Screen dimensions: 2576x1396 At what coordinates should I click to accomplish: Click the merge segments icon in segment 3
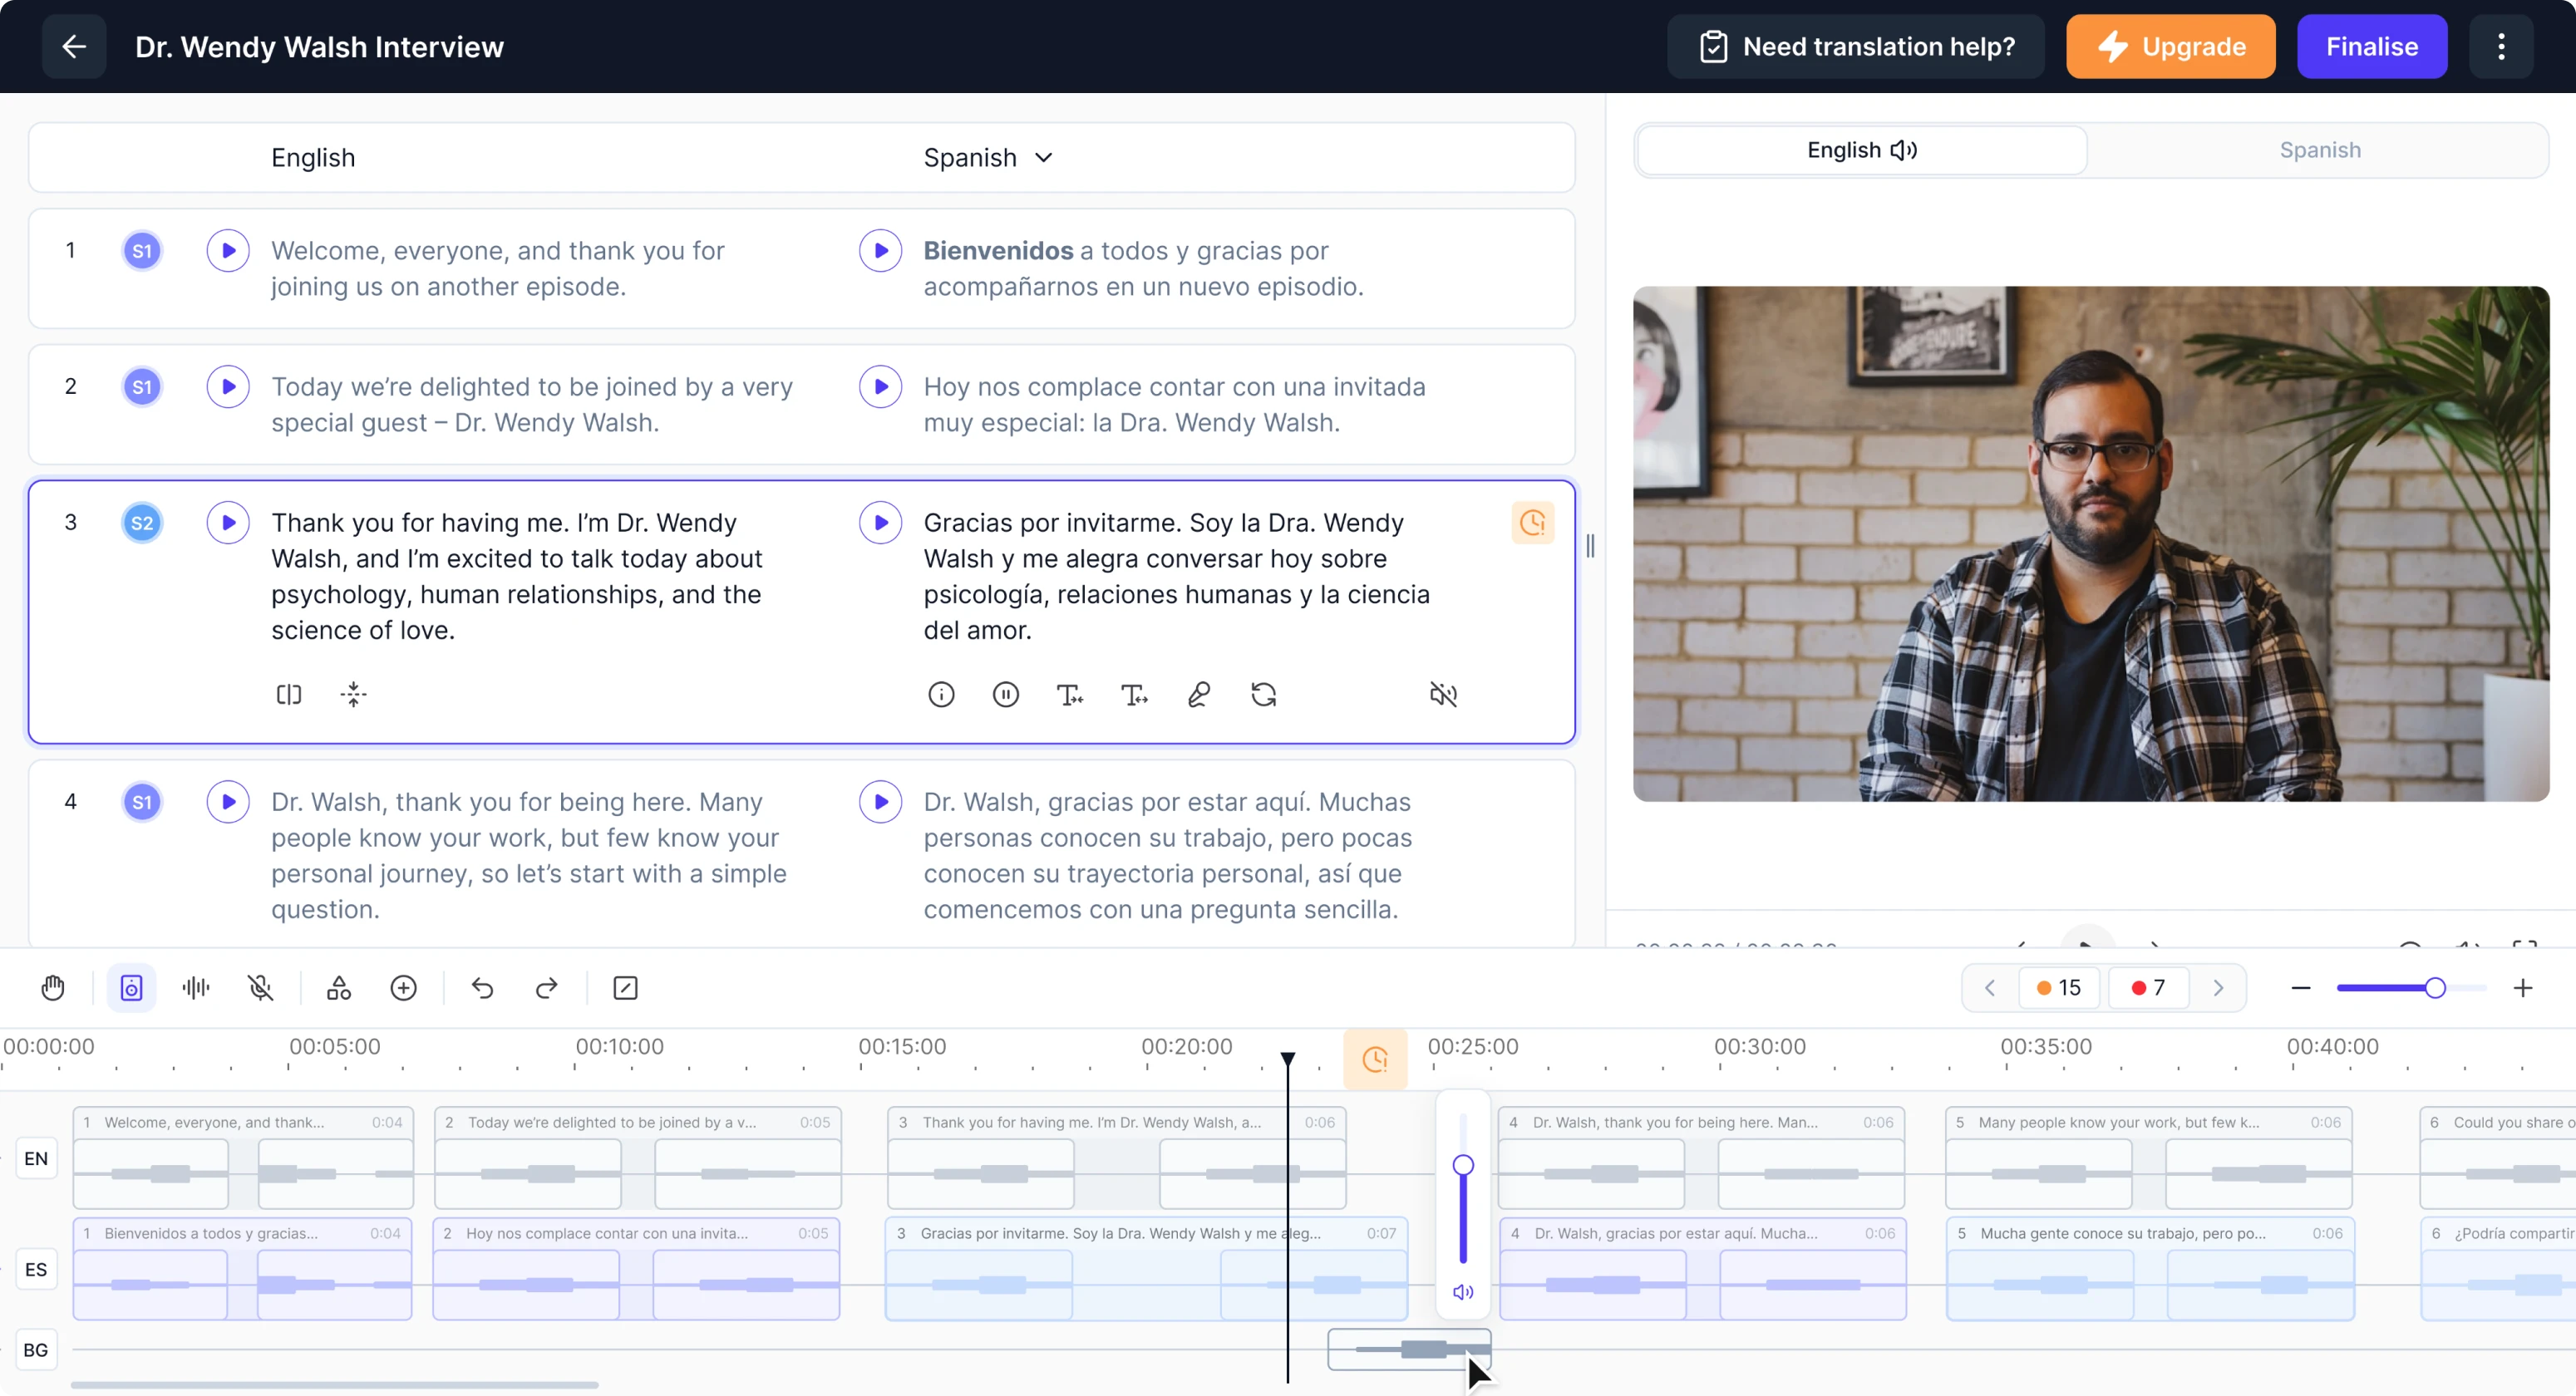point(353,694)
